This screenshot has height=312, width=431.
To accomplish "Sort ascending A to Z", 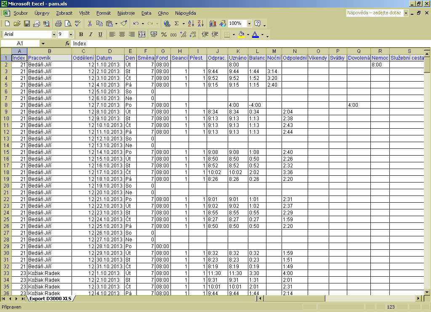I will (x=191, y=24).
